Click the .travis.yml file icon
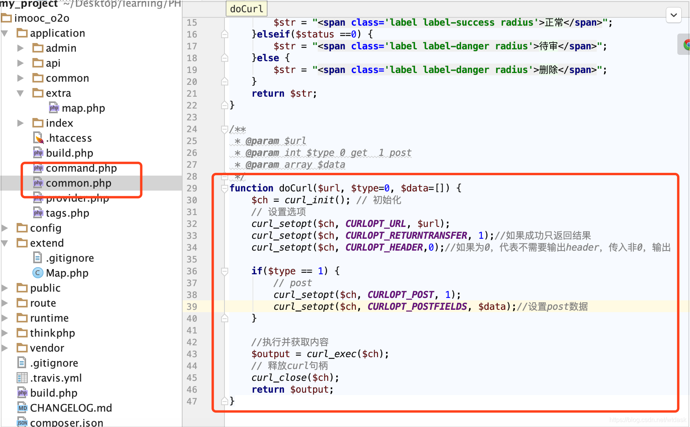Image resolution: width=690 pixels, height=427 pixels. tap(22, 378)
